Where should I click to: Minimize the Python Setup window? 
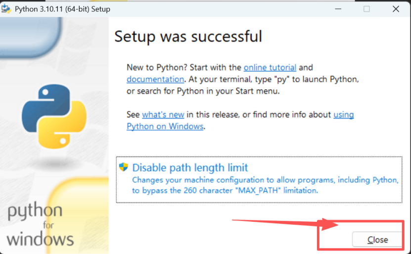coord(338,9)
